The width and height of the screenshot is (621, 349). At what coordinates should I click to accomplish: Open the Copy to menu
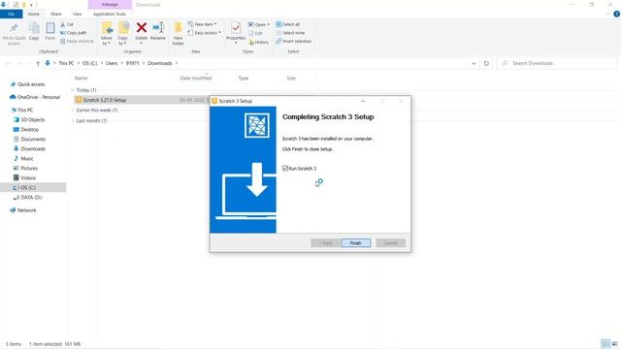123,33
